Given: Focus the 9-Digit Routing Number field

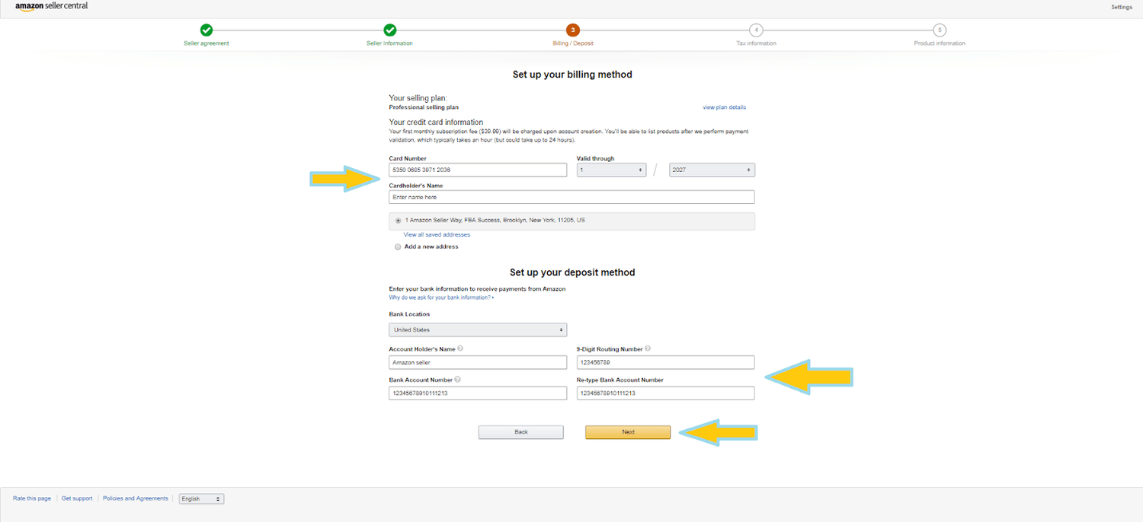Looking at the screenshot, I should point(665,362).
